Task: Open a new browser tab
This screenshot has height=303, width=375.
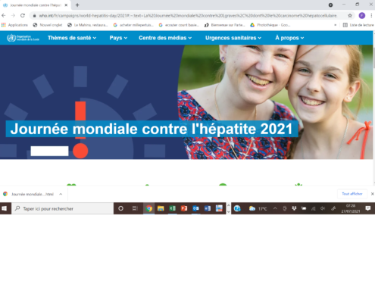Action: (77, 5)
